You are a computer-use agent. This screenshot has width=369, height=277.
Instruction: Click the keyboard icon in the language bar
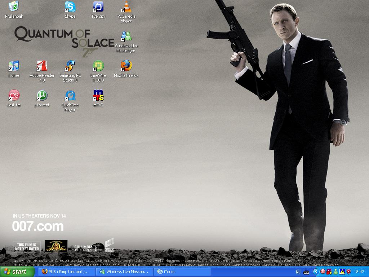tap(306, 272)
